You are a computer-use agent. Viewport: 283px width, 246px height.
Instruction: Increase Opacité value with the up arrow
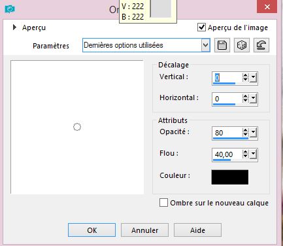[246, 130]
